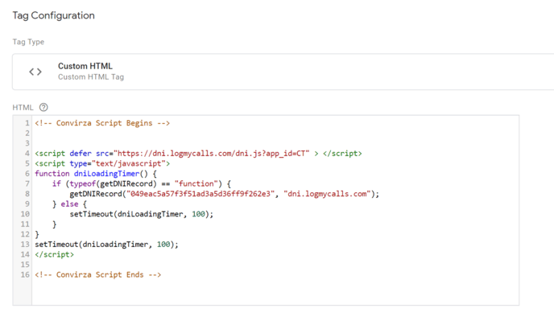Click the value 100 on line 13
554x309 pixels.
163,245
